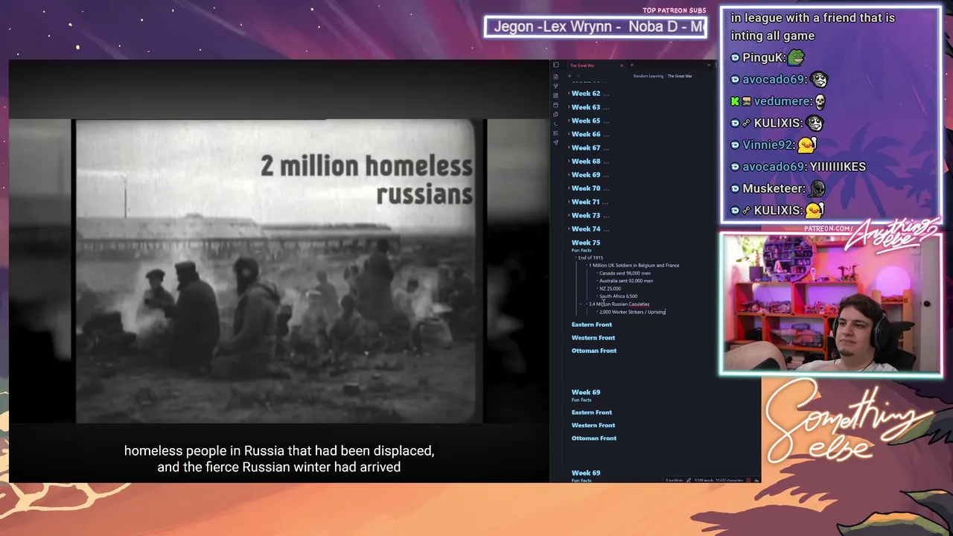Click 'Western Front' heading under Week 75
This screenshot has height=536, width=953.
[x=593, y=338]
